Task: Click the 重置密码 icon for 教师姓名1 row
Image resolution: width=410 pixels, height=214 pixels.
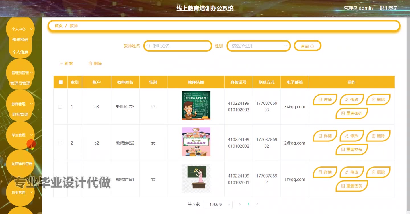Action: [343, 186]
